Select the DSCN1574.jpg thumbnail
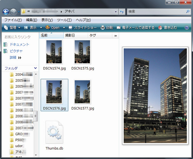 coord(54,52)
